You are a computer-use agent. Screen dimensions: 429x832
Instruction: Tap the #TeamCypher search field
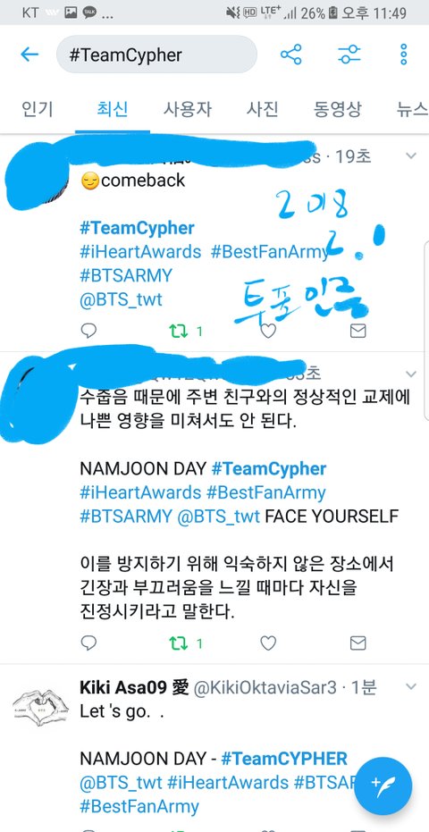pyautogui.click(x=156, y=55)
